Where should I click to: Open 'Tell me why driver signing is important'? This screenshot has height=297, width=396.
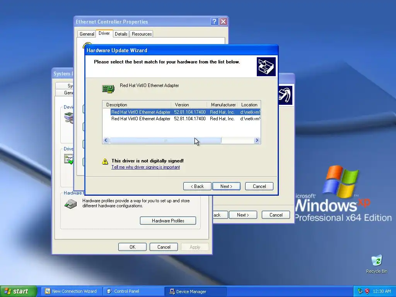(146, 167)
